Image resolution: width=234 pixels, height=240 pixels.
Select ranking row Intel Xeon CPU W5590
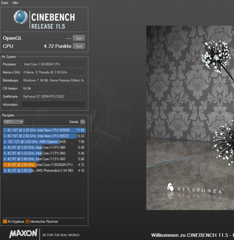point(44,130)
